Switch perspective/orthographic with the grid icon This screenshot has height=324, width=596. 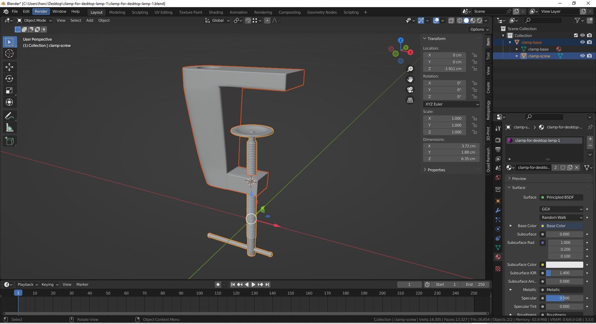coord(410,100)
